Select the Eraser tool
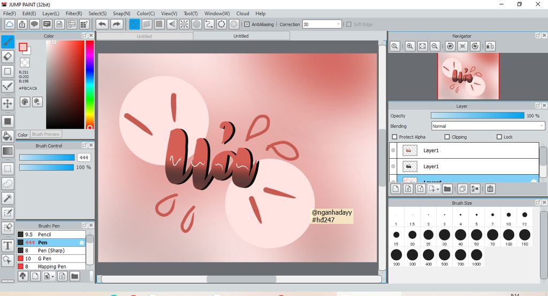 tap(7, 57)
